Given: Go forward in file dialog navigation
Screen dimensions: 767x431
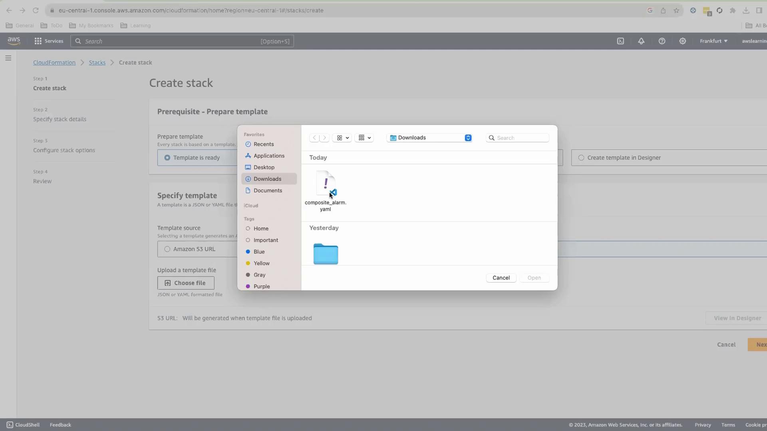Looking at the screenshot, I should click(324, 138).
